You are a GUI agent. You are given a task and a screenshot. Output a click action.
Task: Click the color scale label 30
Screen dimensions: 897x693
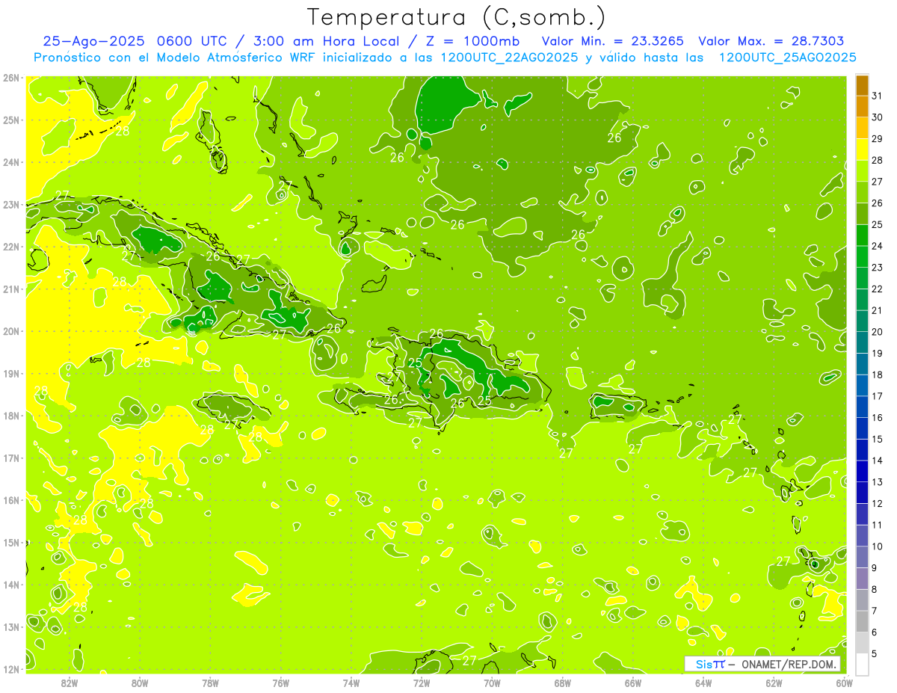[x=878, y=118]
